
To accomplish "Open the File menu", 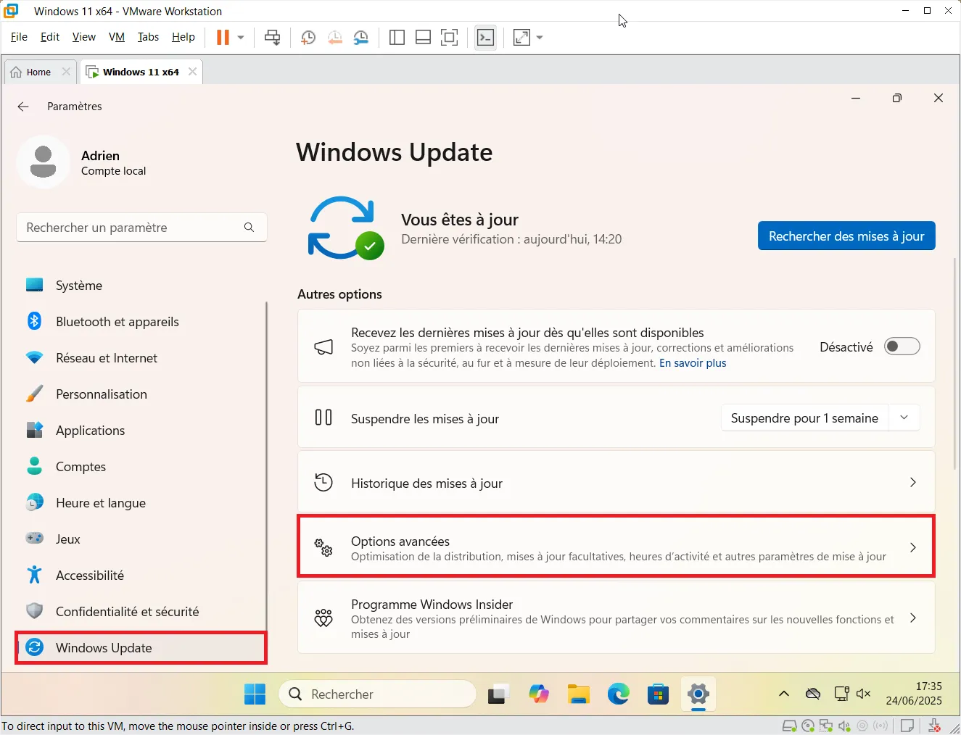I will coord(19,37).
